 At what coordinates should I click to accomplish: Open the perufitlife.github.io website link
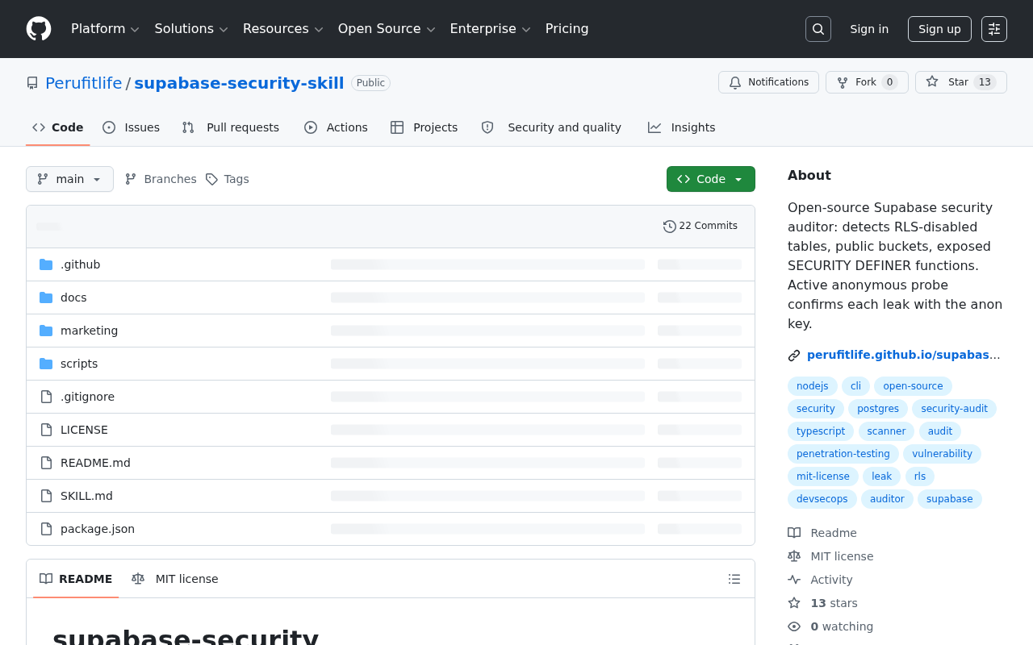[903, 355]
